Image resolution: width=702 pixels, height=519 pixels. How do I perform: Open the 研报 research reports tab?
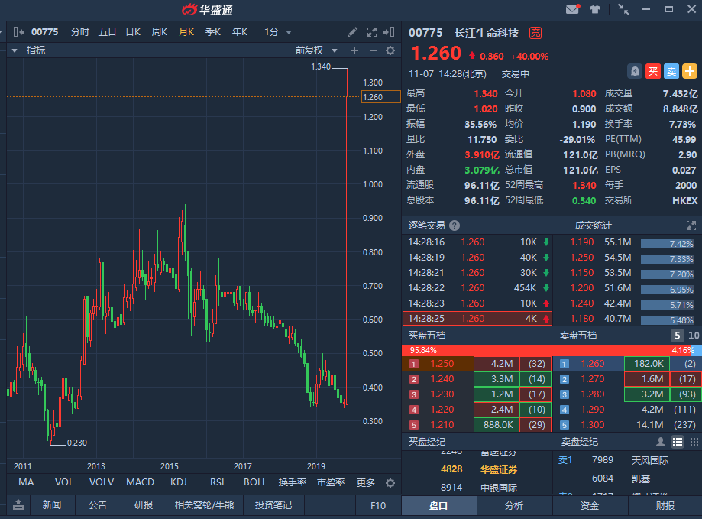[144, 505]
